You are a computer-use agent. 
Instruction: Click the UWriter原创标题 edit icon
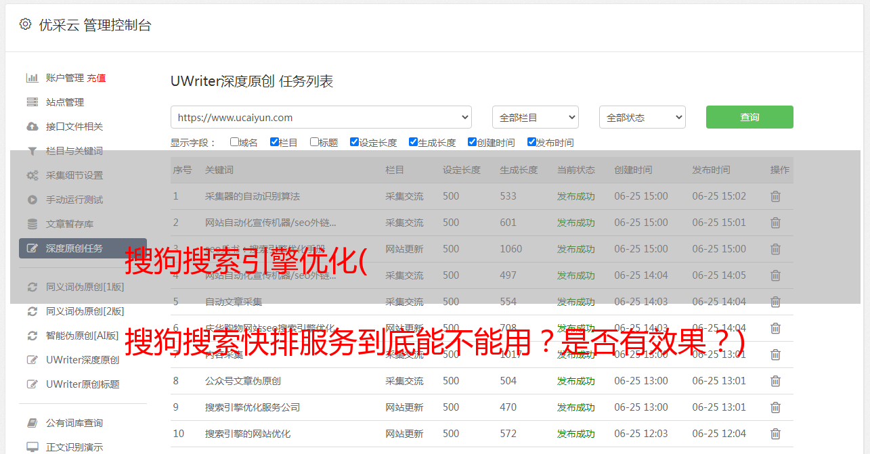point(32,384)
